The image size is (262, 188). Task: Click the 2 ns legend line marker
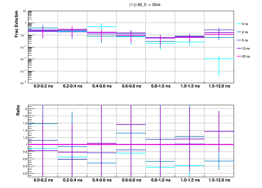(239, 32)
